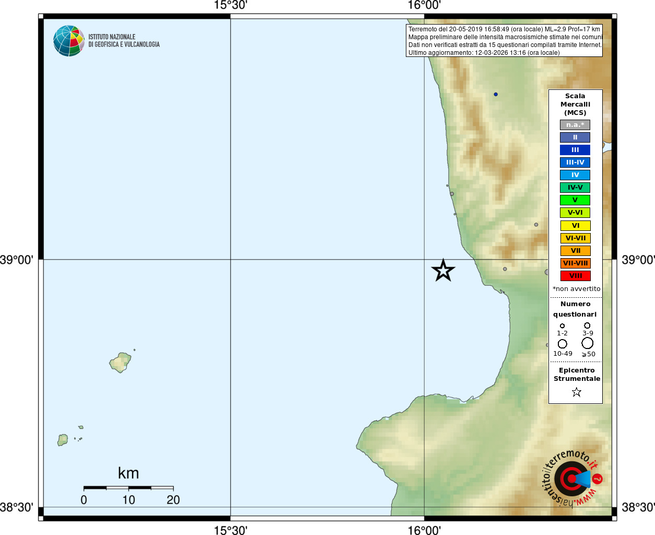Click the larger island west of the coast
Viewport: 655px width, 535px height.
point(121,362)
